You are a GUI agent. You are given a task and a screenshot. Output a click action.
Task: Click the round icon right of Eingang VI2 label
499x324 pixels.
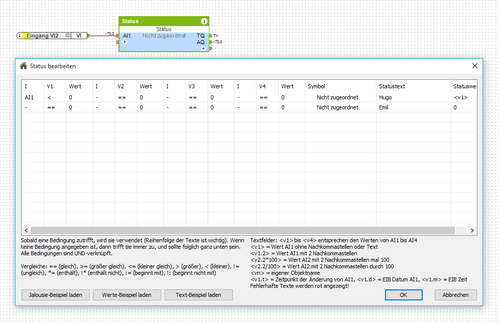click(x=67, y=36)
